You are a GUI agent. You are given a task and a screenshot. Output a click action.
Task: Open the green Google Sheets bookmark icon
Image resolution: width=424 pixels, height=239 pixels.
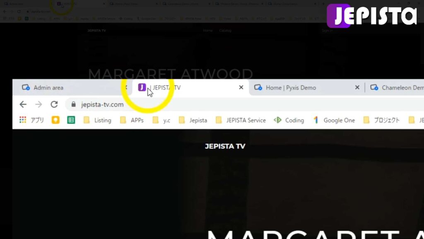(x=71, y=120)
